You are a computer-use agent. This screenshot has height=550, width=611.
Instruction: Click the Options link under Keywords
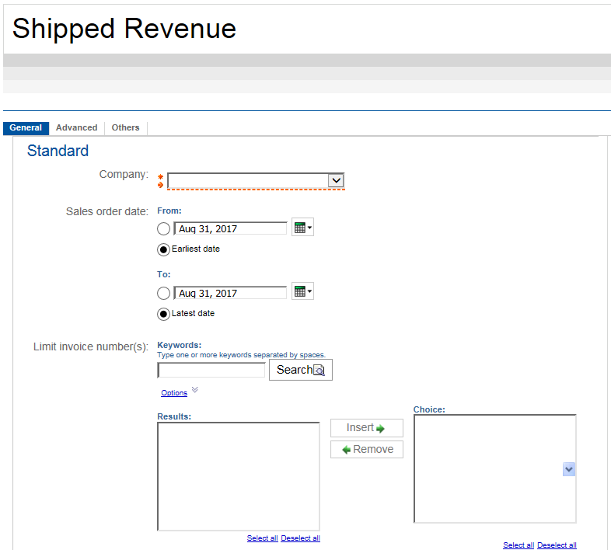point(174,393)
